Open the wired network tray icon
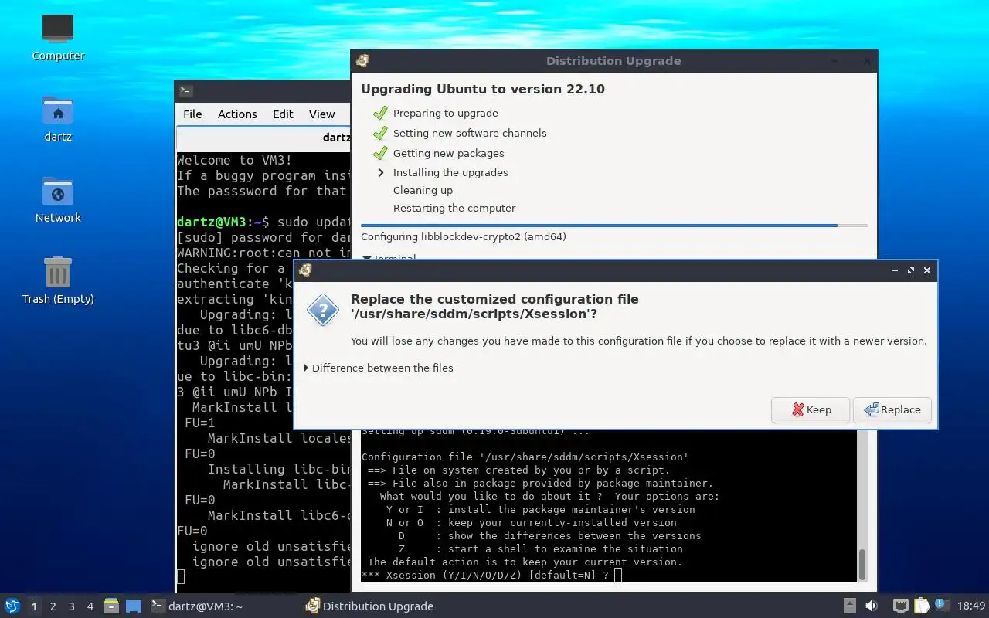The image size is (989, 618). click(901, 606)
